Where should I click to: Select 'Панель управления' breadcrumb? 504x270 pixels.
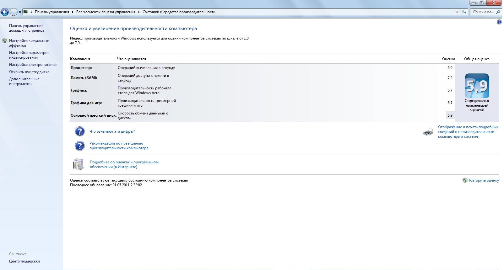point(52,12)
